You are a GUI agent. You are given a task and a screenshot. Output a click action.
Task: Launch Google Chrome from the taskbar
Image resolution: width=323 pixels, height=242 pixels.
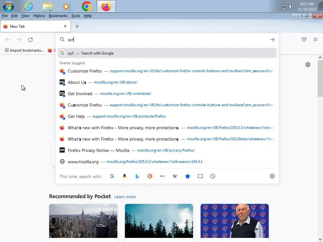(86, 6)
